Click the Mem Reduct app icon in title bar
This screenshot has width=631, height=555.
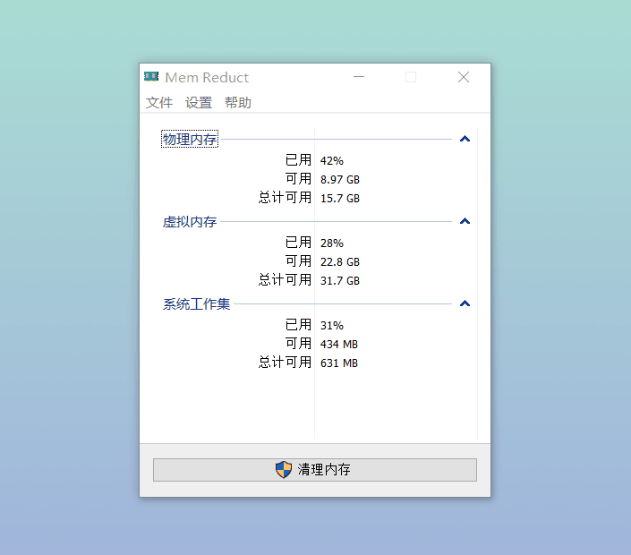tap(151, 76)
